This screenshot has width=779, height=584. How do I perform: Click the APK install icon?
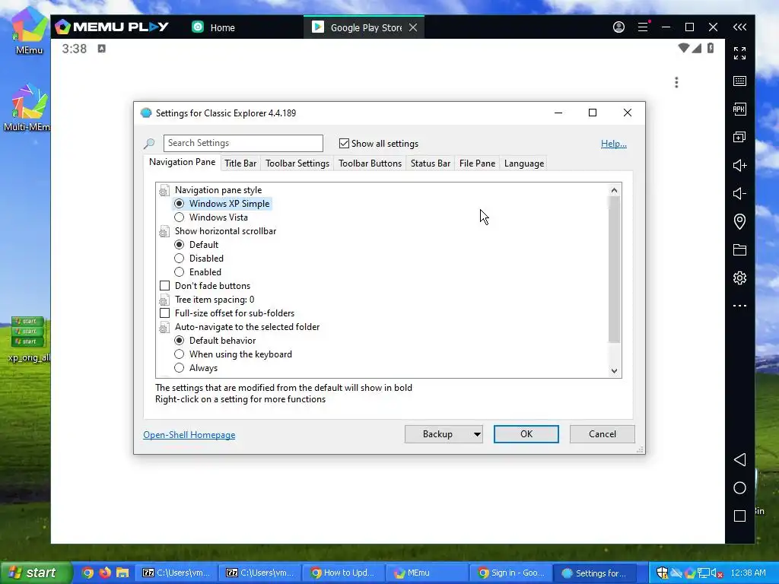[x=739, y=109]
